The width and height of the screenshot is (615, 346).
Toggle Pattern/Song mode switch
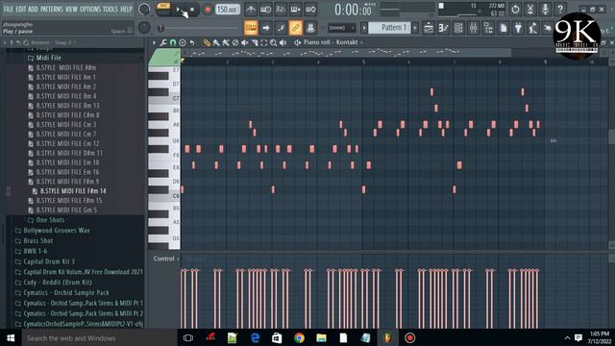click(163, 9)
